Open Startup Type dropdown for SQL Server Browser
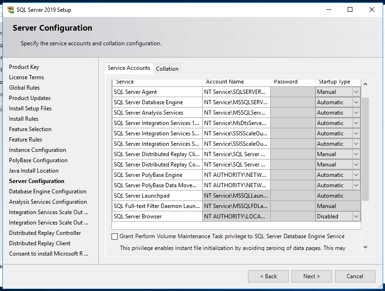 click(x=356, y=216)
